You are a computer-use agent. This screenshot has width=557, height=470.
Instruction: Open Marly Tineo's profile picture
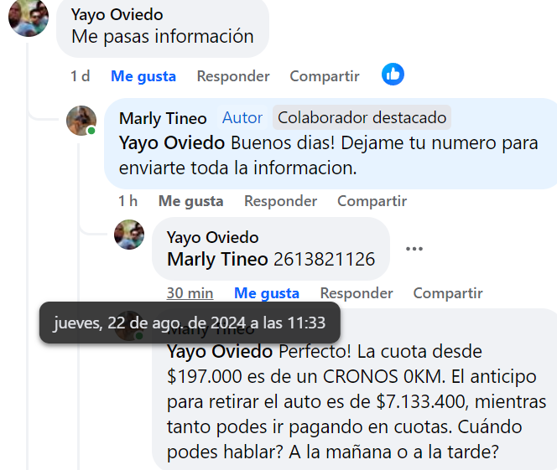(x=81, y=121)
